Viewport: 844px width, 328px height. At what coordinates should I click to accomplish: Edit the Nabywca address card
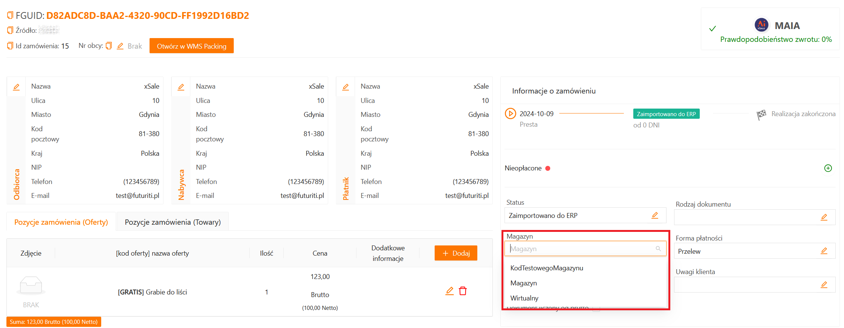(181, 87)
